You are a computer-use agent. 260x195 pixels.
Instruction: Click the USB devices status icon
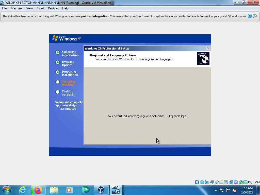(x=216, y=182)
